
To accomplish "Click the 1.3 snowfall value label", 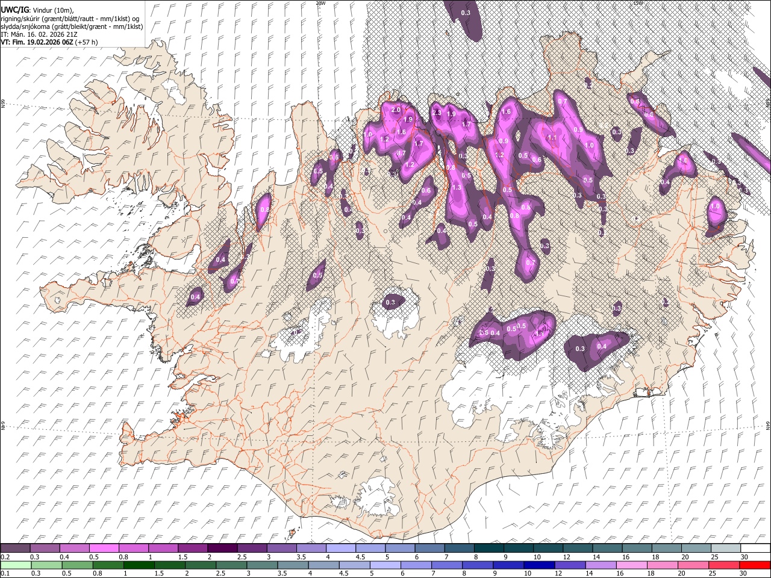I will (457, 187).
